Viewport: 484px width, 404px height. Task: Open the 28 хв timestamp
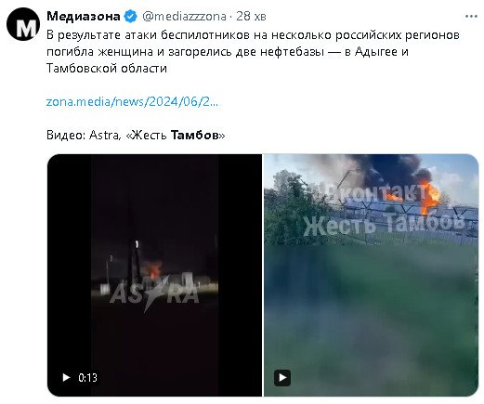tap(251, 17)
